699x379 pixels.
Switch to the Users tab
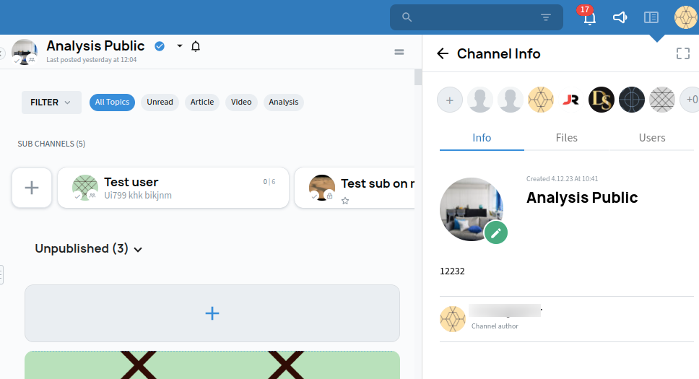(x=651, y=137)
